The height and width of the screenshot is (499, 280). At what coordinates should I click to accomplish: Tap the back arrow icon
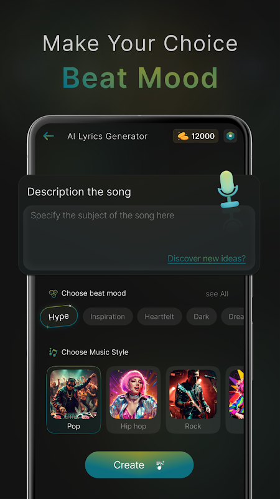49,136
